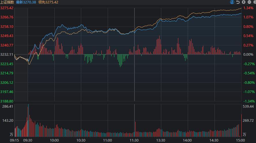Click the 14:00 time axis label
The height and width of the screenshot is (143, 256).
tap(187, 140)
